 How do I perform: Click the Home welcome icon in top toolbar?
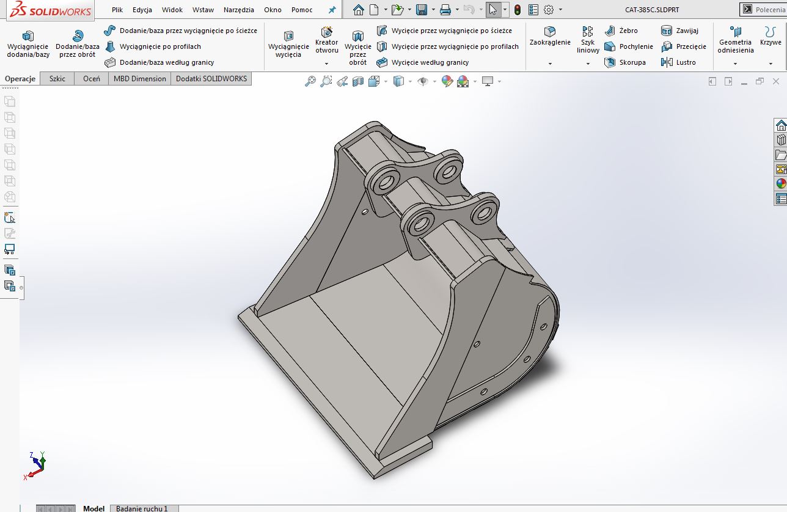pos(359,10)
